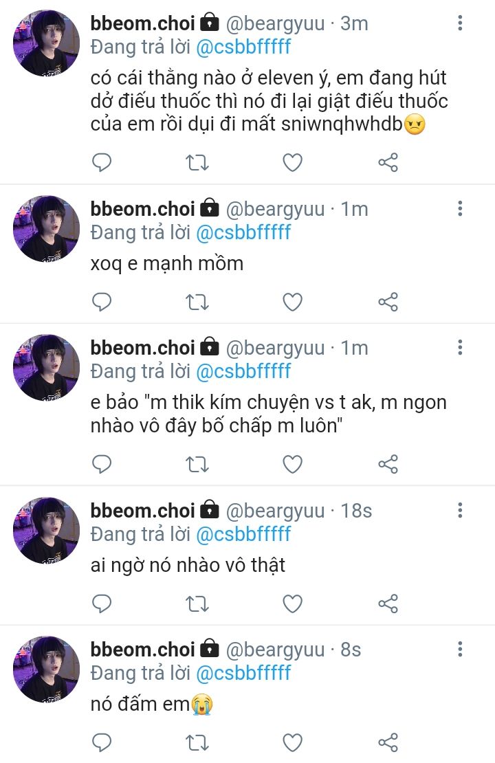Open more options on the 18s tweet

pos(460,511)
